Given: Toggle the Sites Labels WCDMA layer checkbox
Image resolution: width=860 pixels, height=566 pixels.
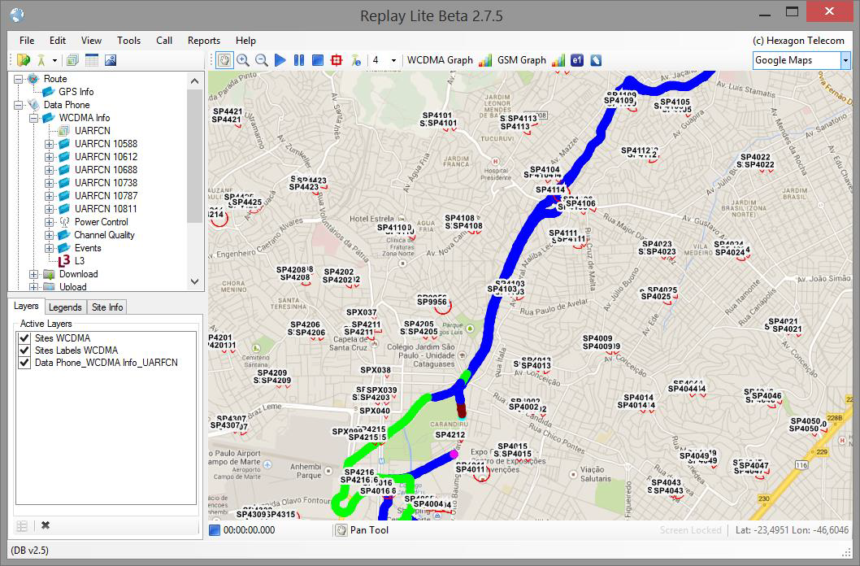Looking at the screenshot, I should coord(24,350).
